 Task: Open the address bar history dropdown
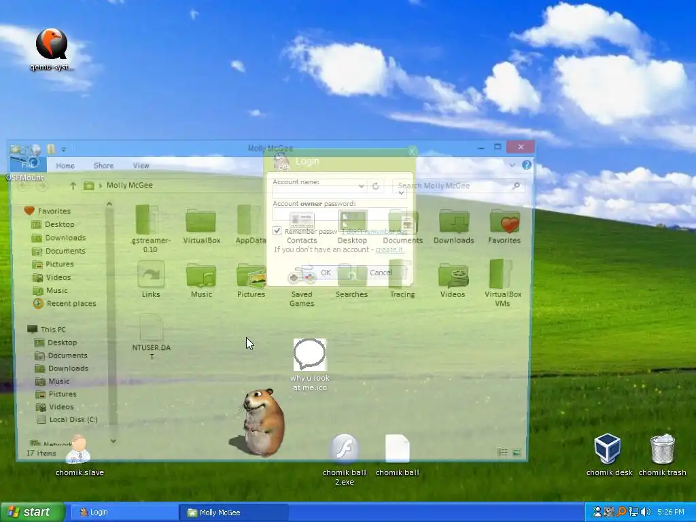click(362, 186)
